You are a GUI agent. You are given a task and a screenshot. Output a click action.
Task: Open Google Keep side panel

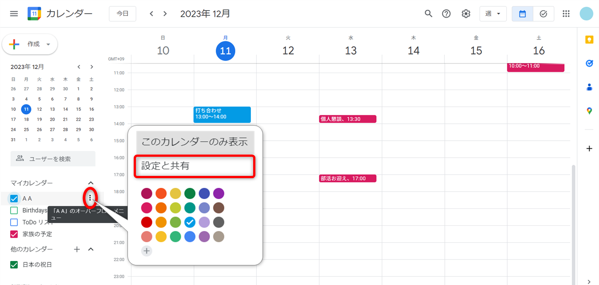[x=589, y=40]
